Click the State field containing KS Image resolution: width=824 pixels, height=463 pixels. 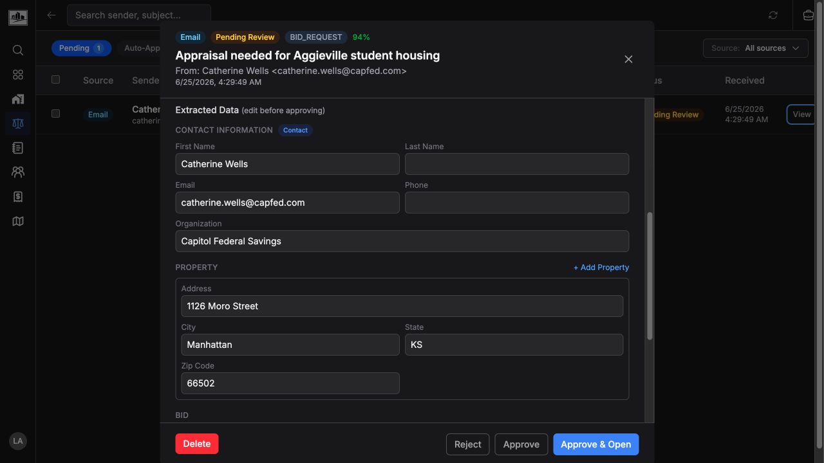[514, 345]
